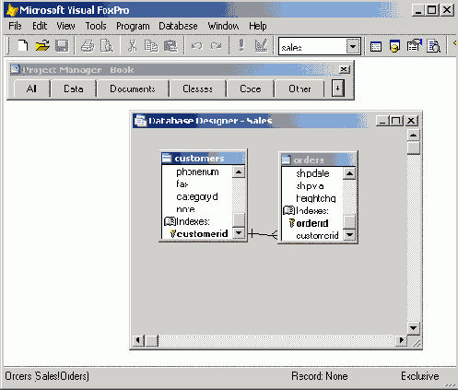Click the Save diskette toolbar icon

click(62, 46)
